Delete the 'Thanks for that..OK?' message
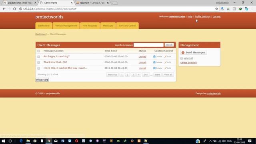Viewport: 256px width, 144px height. (x=158, y=62)
